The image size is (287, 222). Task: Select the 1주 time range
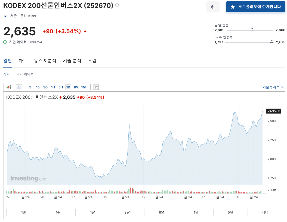pyautogui.click(x=58, y=212)
